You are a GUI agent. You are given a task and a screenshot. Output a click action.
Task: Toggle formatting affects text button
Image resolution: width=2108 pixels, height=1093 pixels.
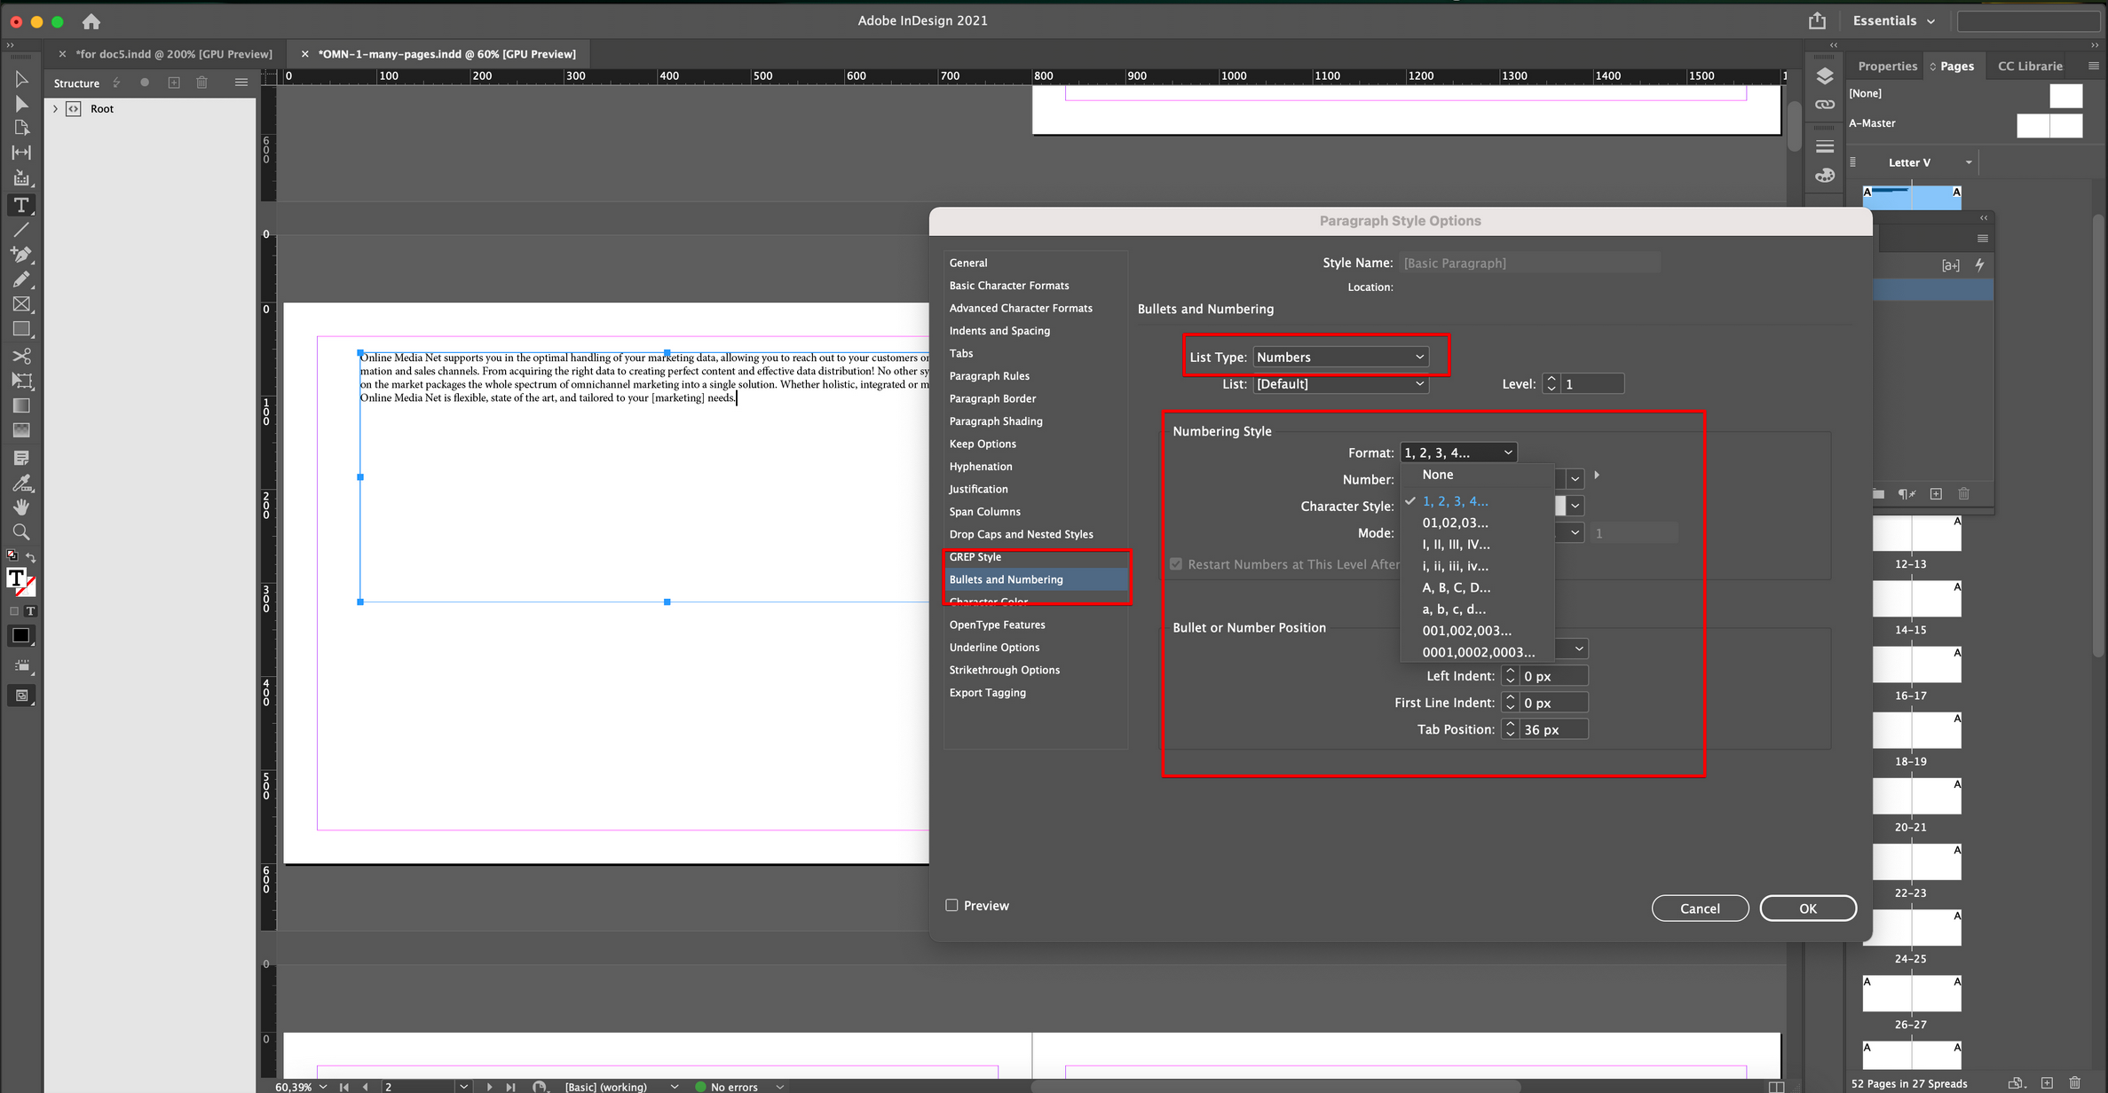coord(32,610)
